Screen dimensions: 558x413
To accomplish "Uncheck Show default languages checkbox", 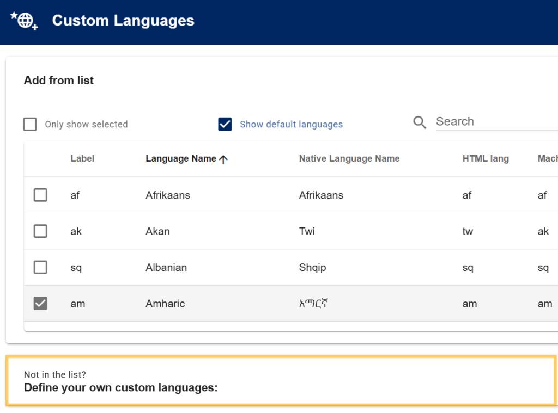I will (x=225, y=125).
